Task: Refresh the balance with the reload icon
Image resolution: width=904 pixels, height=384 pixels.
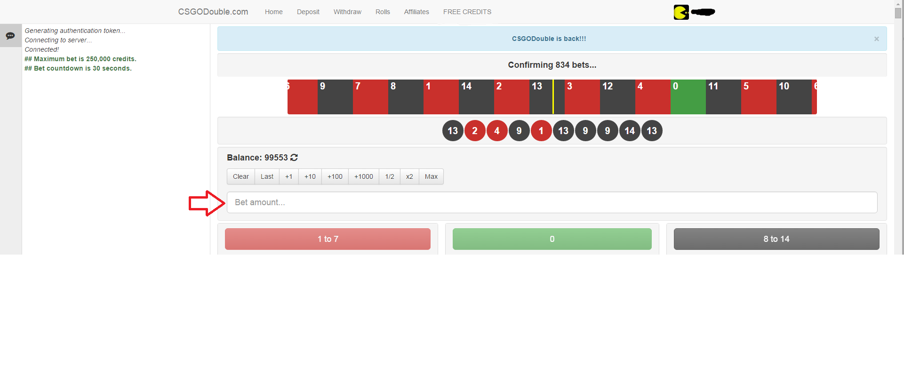Action: pyautogui.click(x=294, y=158)
